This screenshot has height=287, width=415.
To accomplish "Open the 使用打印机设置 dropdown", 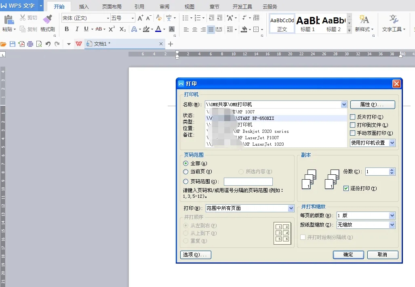I will [x=392, y=143].
